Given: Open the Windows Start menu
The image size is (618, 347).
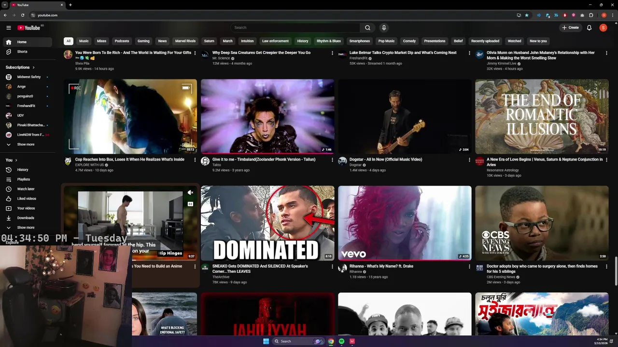Looking at the screenshot, I should [x=266, y=341].
